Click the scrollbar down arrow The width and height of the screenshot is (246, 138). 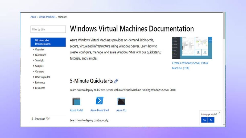pyautogui.click(x=224, y=125)
